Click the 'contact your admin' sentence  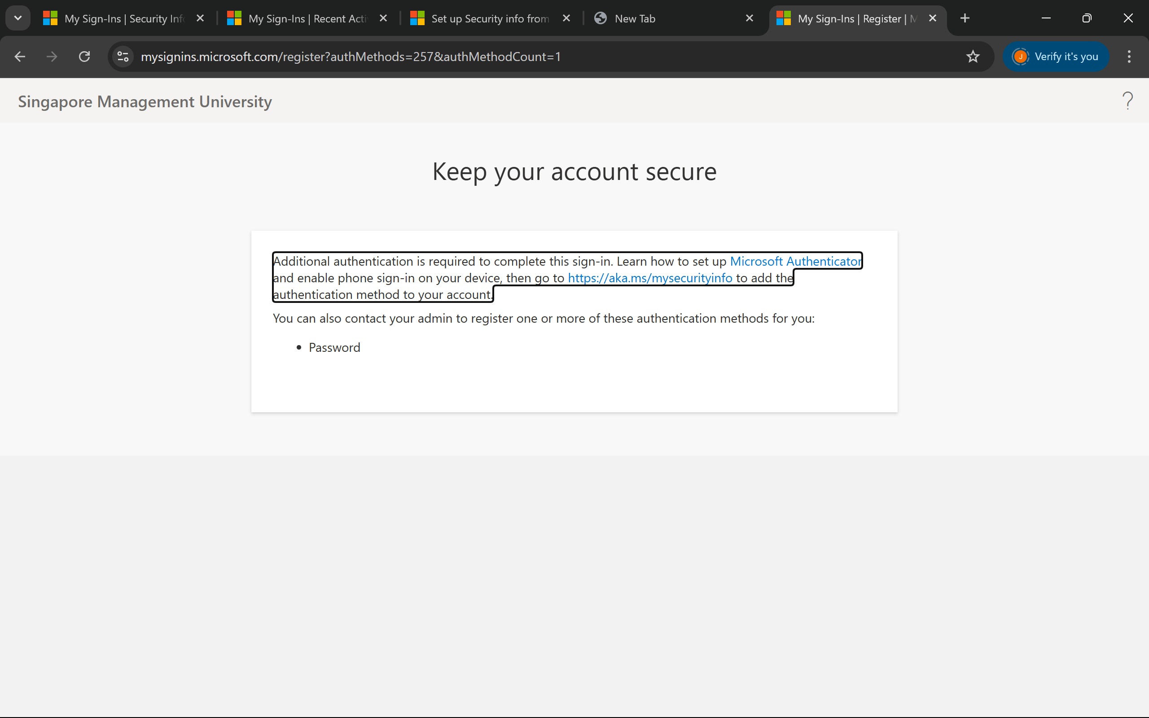tap(544, 318)
